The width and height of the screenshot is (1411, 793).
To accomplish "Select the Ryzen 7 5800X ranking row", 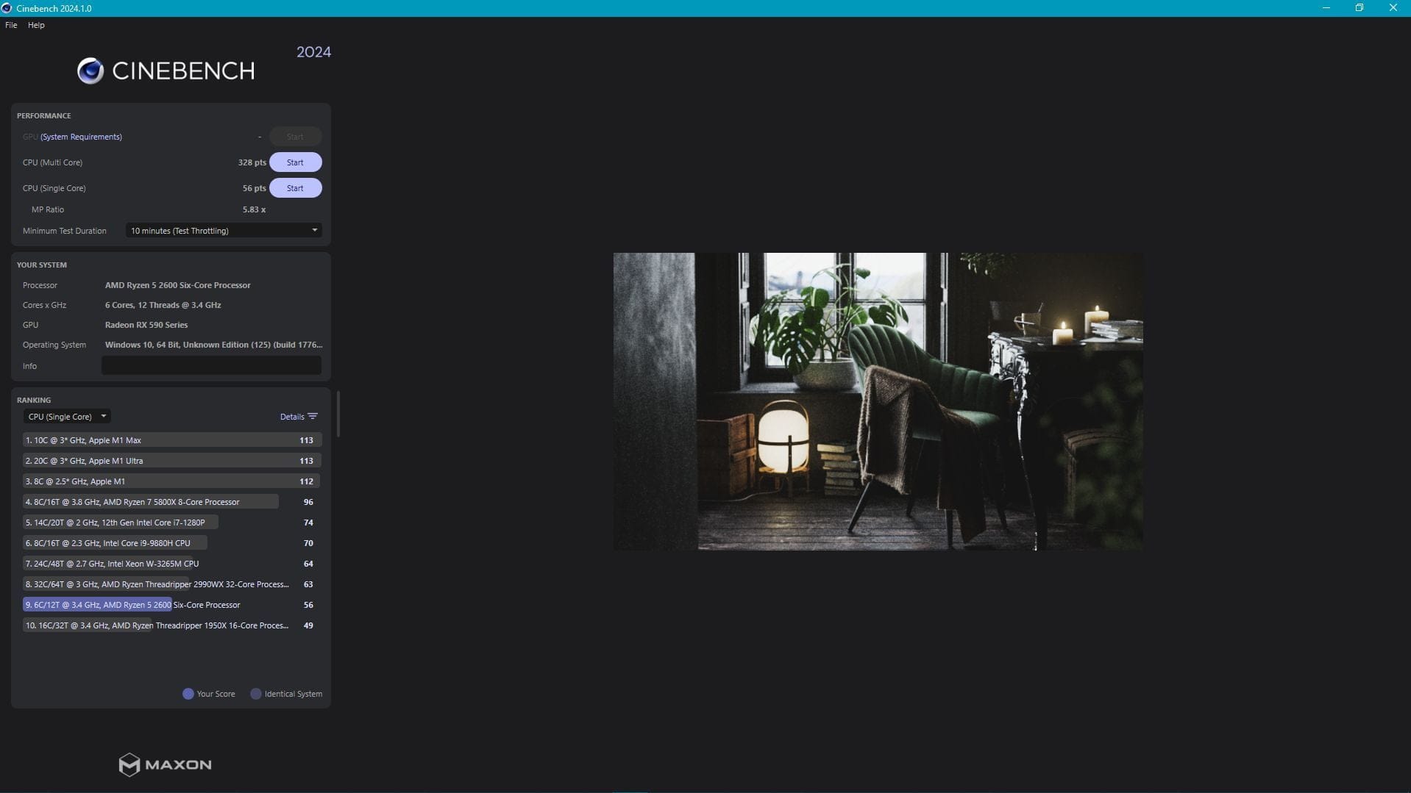I will 172,502.
